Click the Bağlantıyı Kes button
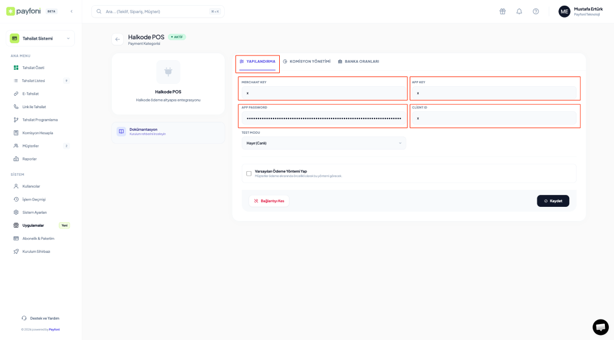The image size is (614, 340). (269, 201)
